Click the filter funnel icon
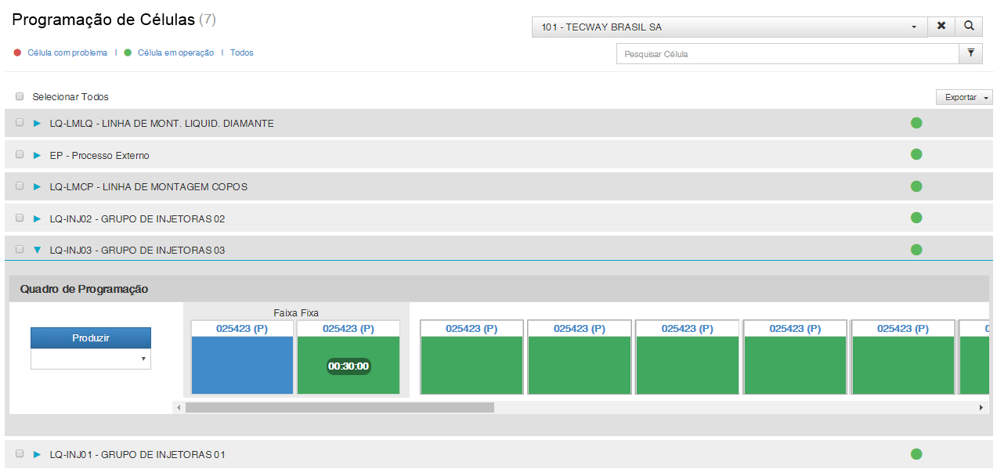This screenshot has height=469, width=997. [970, 53]
